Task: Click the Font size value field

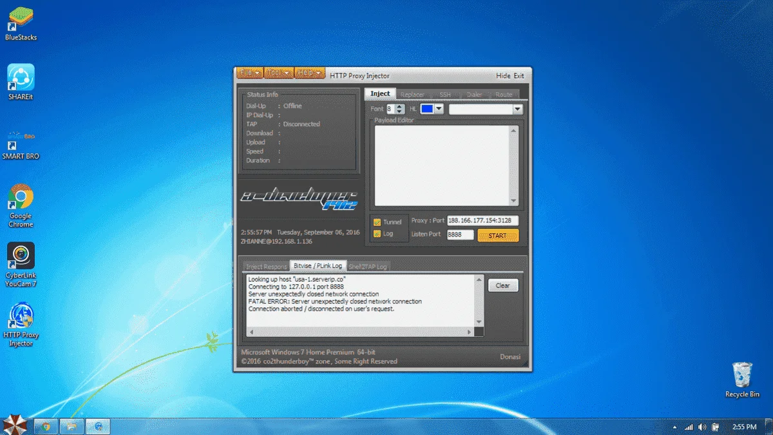Action: [x=390, y=110]
